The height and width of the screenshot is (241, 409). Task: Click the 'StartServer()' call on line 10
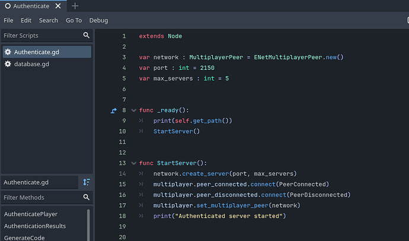[177, 131]
